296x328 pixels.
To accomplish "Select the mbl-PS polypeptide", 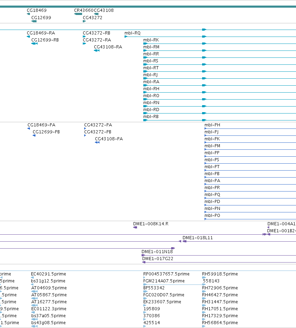I will point(212,159).
